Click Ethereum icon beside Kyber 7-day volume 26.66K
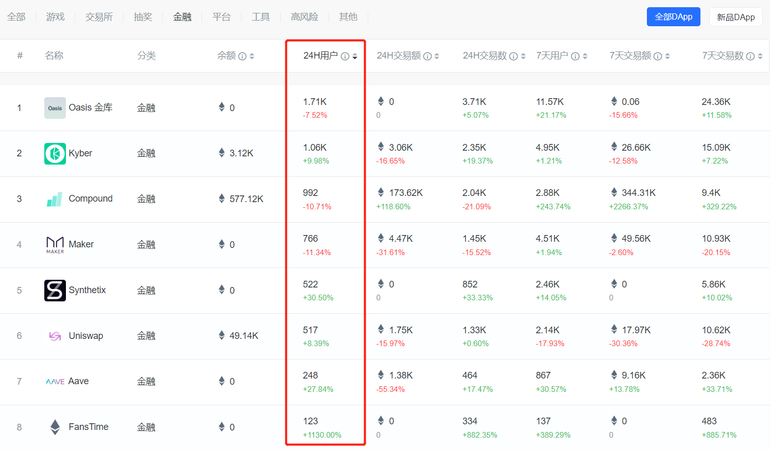 pyautogui.click(x=614, y=147)
